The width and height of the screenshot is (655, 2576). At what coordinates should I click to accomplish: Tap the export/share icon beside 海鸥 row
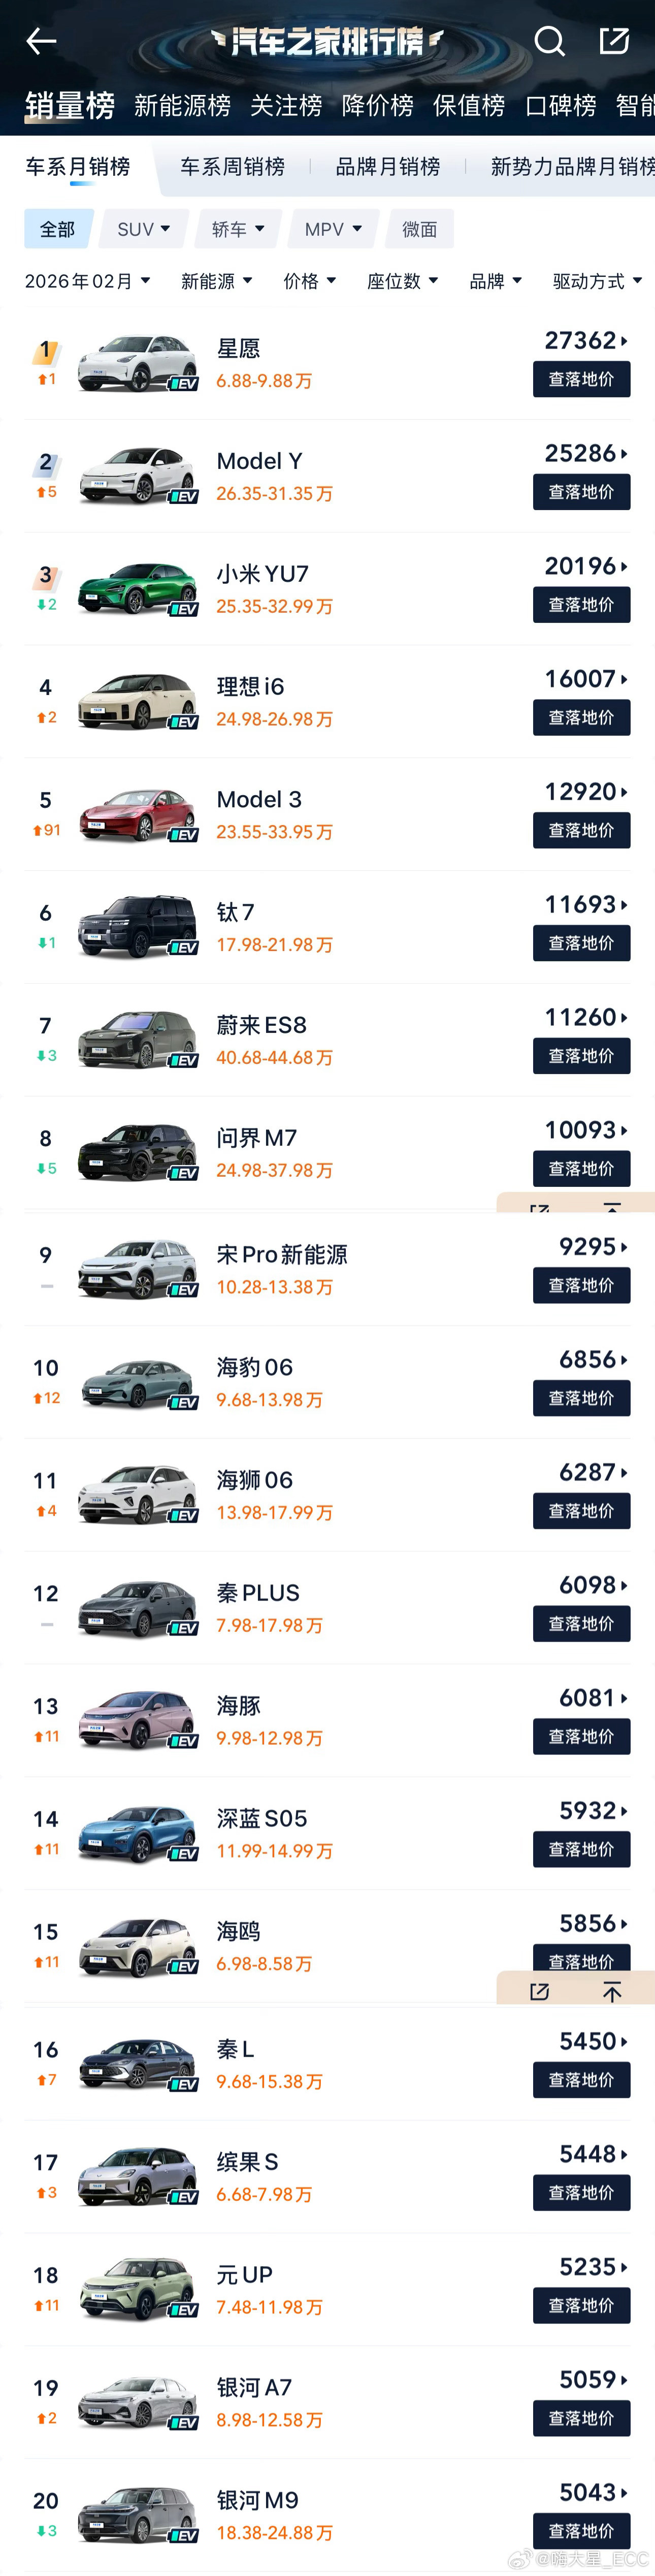click(x=540, y=1990)
